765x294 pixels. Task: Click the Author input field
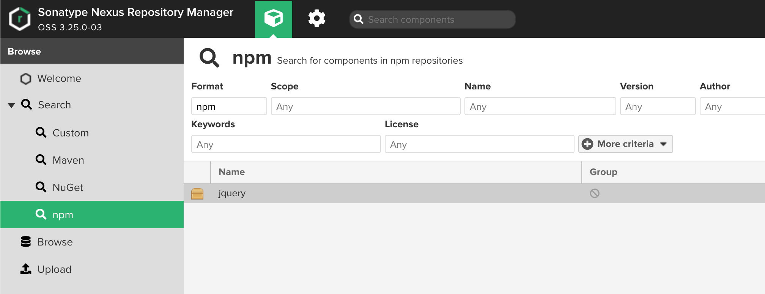point(732,106)
